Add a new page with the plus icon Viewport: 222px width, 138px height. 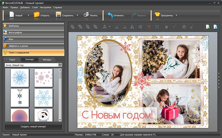click(x=208, y=27)
